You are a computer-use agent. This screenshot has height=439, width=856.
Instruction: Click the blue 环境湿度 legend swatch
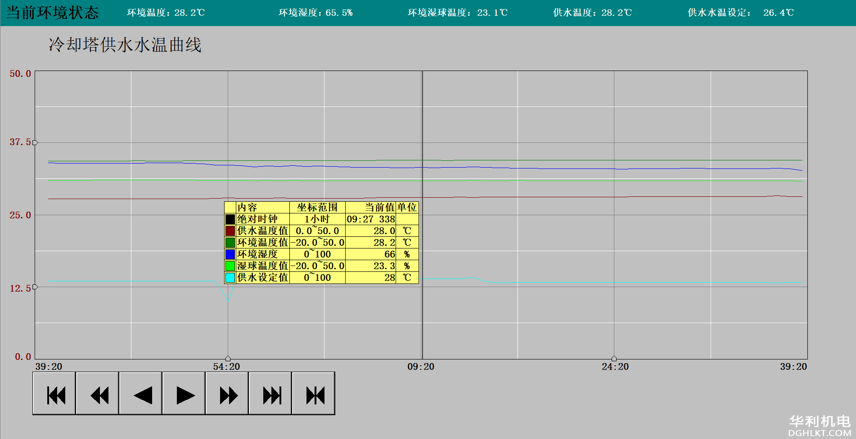(230, 254)
